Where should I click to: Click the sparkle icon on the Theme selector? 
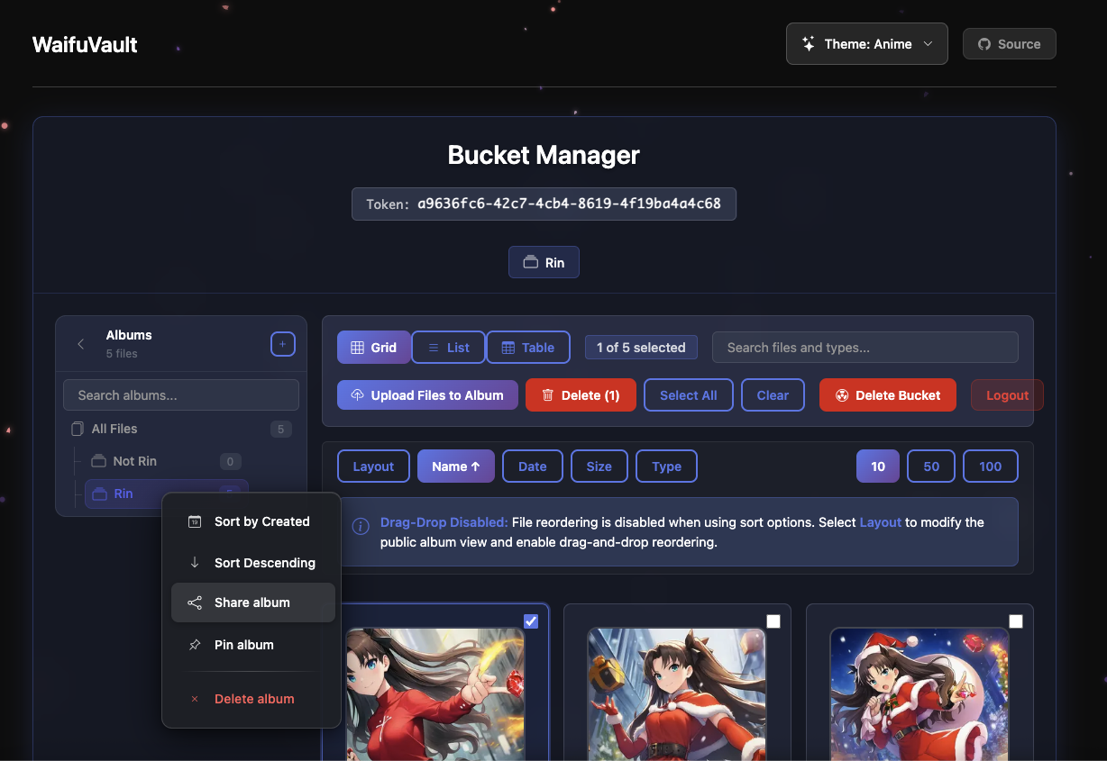coord(809,43)
